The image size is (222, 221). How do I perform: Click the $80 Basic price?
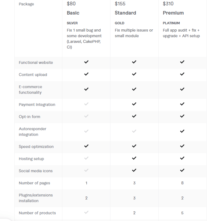(71, 4)
